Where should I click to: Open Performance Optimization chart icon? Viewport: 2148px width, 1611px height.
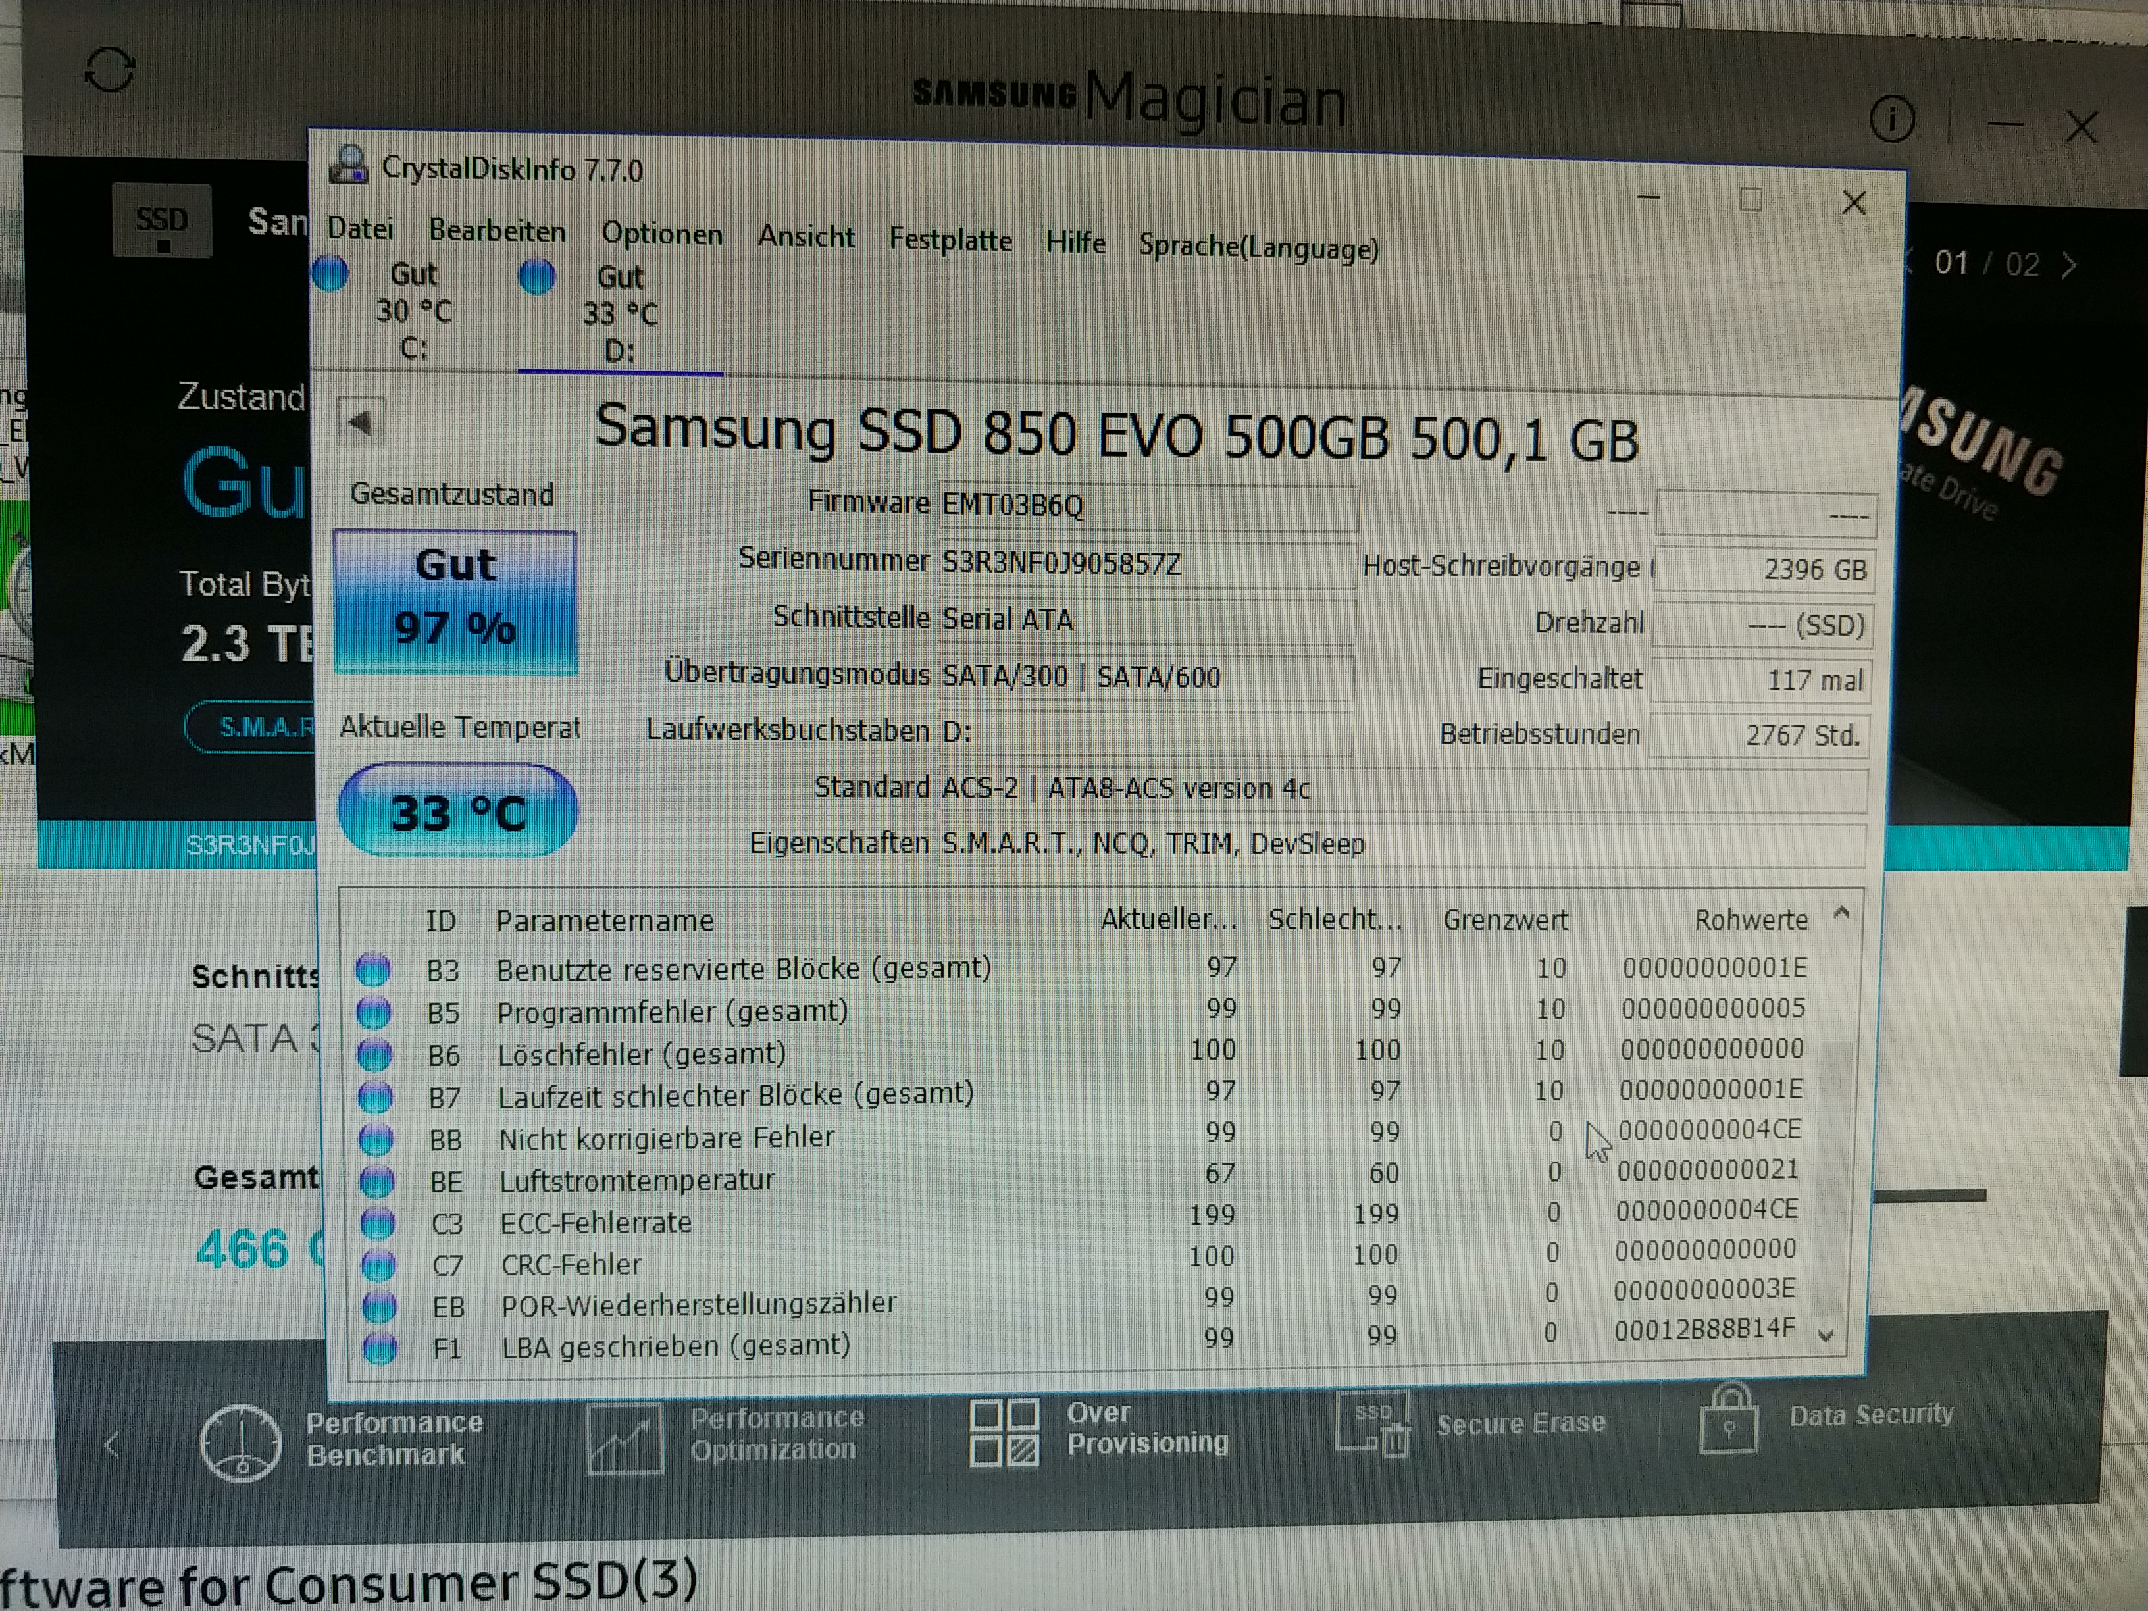(625, 1438)
